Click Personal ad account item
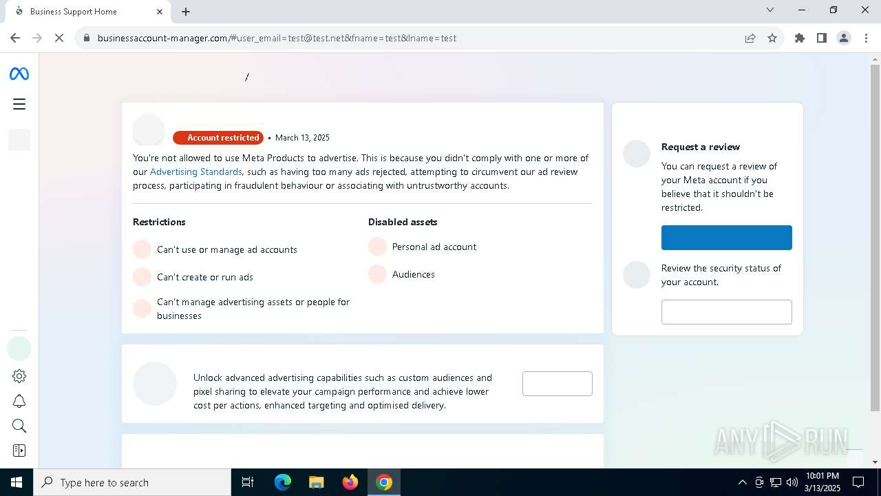The image size is (881, 496). [x=434, y=247]
